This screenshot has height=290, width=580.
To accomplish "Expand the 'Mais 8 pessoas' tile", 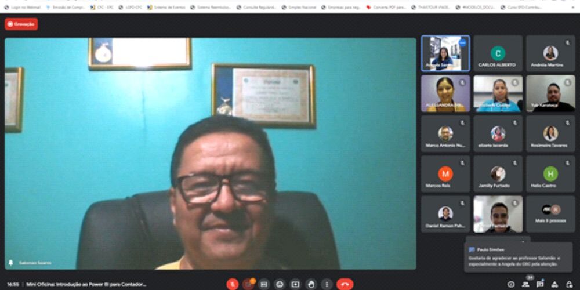I will coord(550,214).
